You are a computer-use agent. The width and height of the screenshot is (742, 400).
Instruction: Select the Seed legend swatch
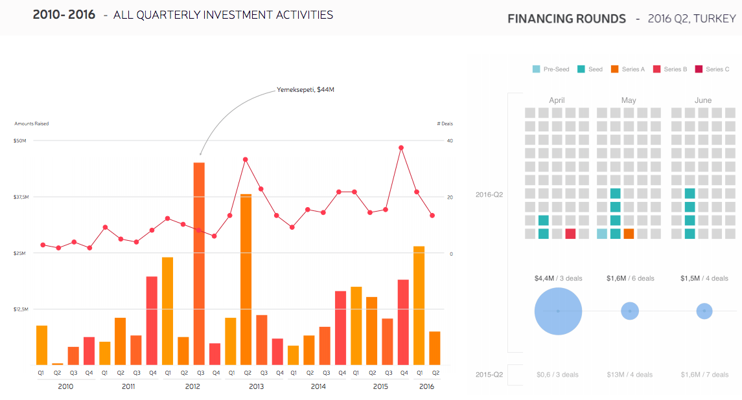tap(581, 69)
